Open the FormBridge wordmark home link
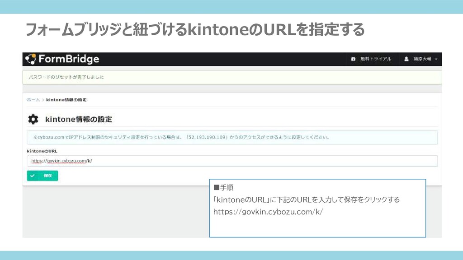The height and width of the screenshot is (260, 463). tap(69, 59)
